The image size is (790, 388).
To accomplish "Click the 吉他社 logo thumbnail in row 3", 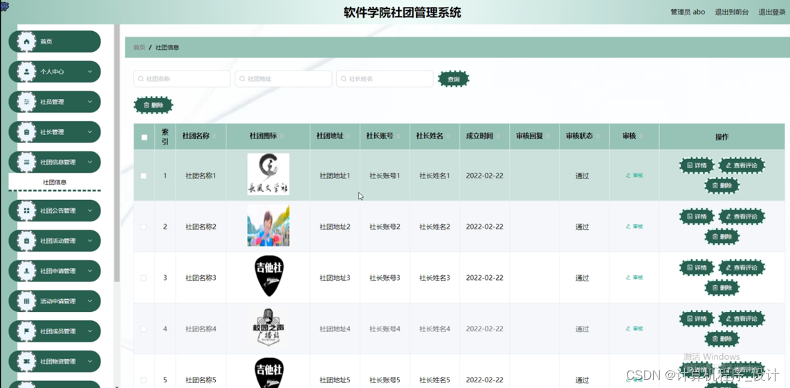I will 268,276.
